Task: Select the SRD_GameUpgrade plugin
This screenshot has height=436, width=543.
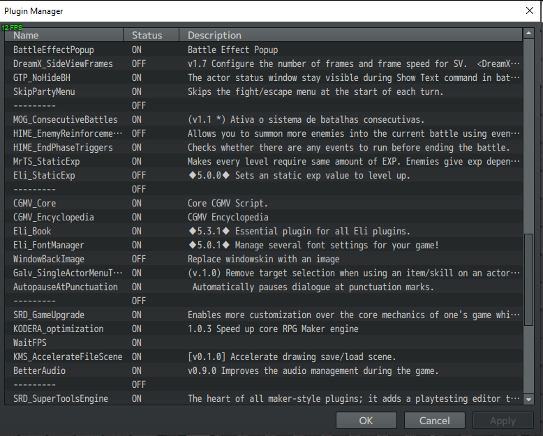Action: [264, 315]
